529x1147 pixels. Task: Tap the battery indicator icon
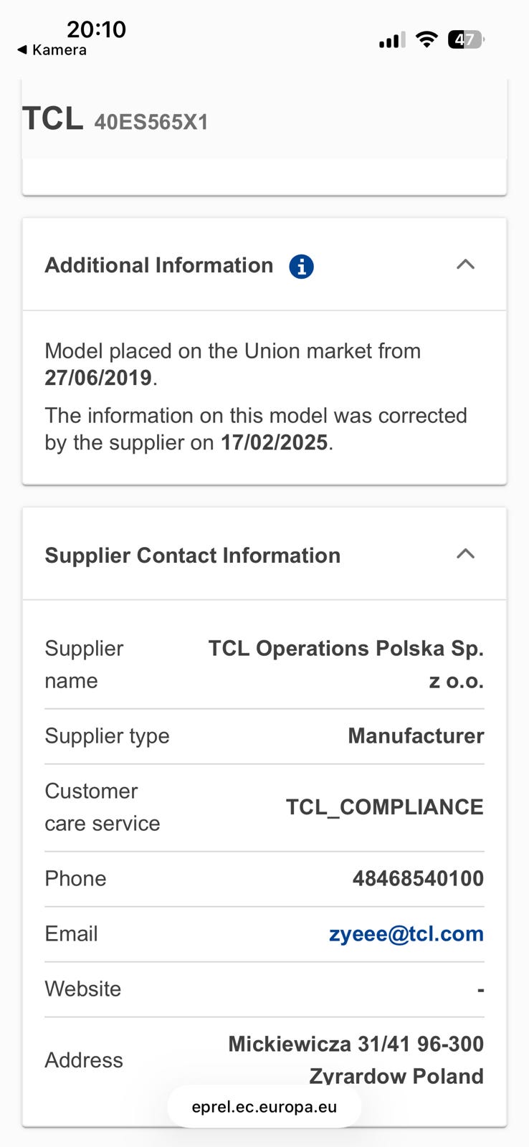465,39
